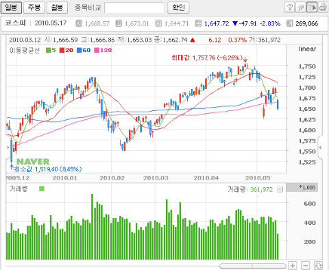This screenshot has height=270, width=329.
Task: Click the 2010.01 x-axis label
Action: click(x=65, y=178)
